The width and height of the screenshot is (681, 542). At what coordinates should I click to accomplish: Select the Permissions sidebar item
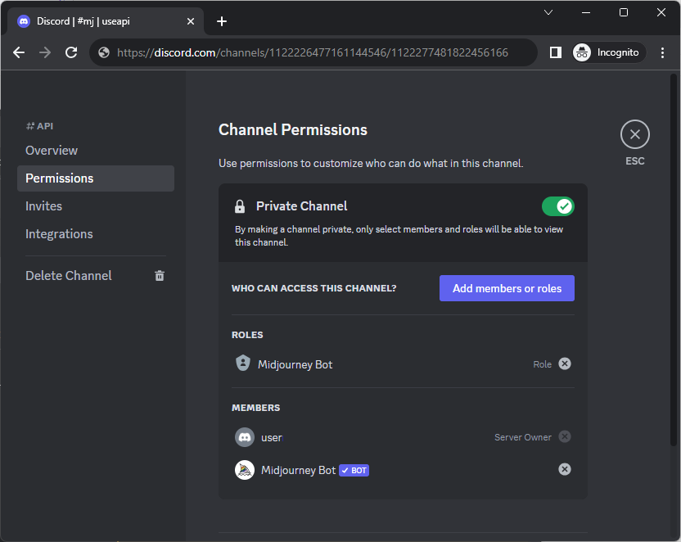[x=96, y=178]
